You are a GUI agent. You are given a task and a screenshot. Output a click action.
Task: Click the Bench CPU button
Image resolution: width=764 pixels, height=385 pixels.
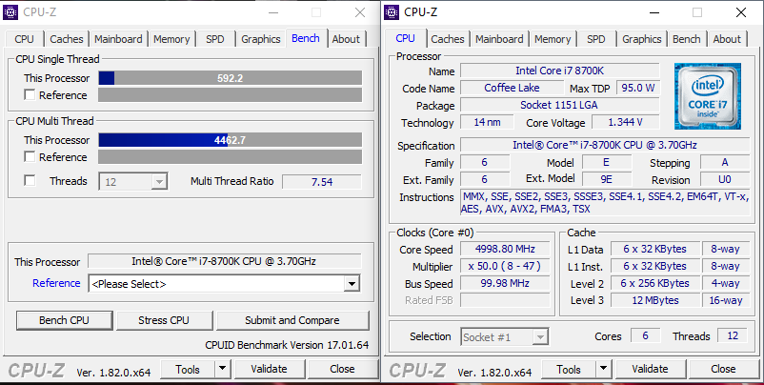[x=65, y=320]
